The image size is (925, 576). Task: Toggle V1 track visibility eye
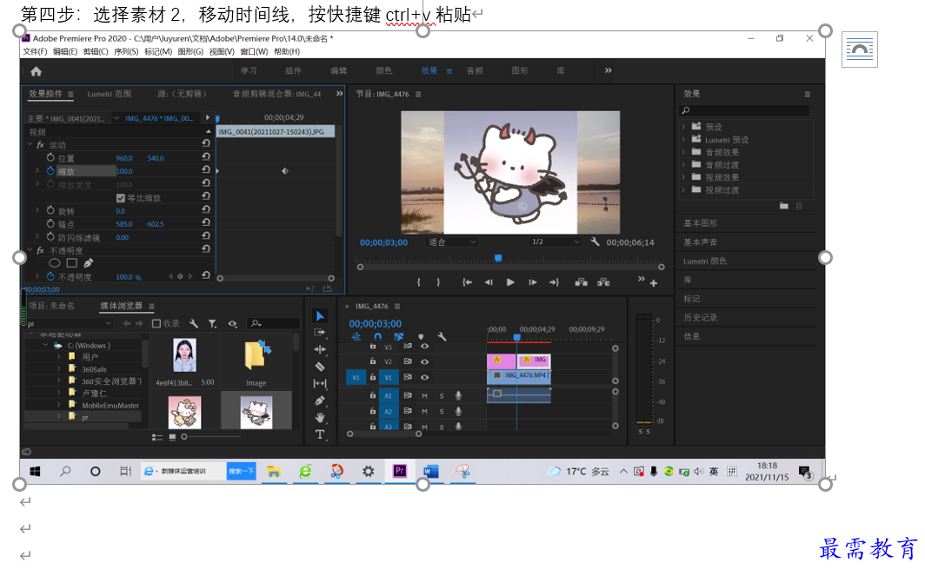tap(424, 377)
